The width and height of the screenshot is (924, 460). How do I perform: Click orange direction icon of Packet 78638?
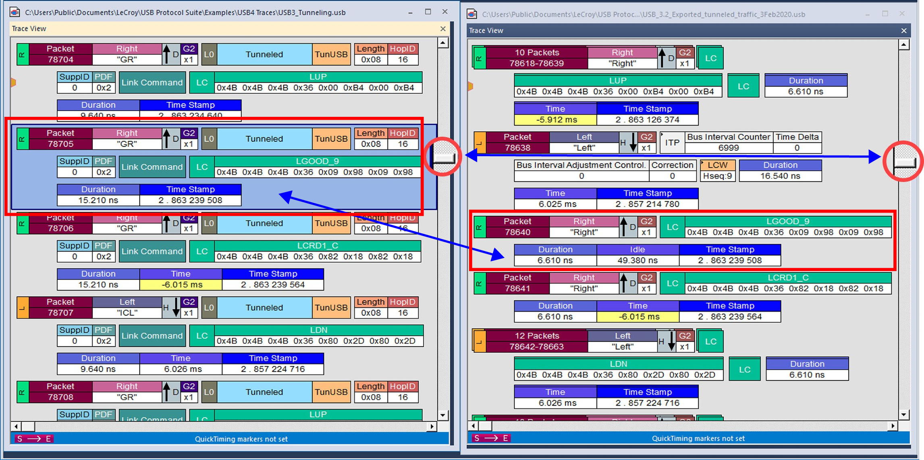480,143
